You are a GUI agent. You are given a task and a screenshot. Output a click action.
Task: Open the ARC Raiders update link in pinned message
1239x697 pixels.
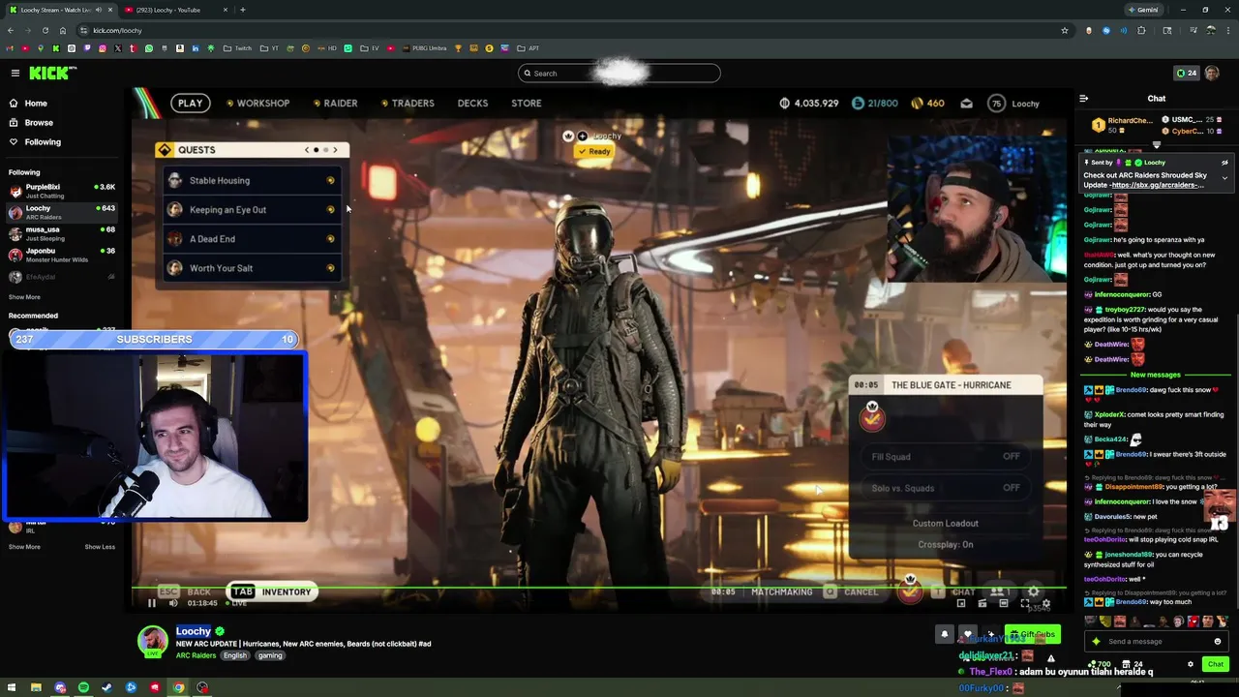[x=1156, y=185]
